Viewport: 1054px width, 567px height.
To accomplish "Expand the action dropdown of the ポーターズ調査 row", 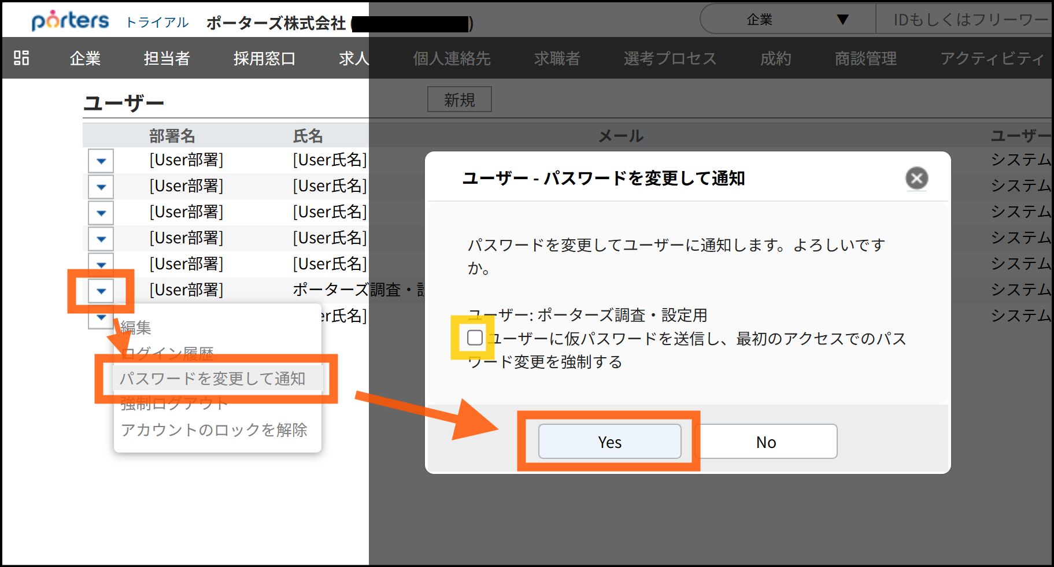I will 101,291.
